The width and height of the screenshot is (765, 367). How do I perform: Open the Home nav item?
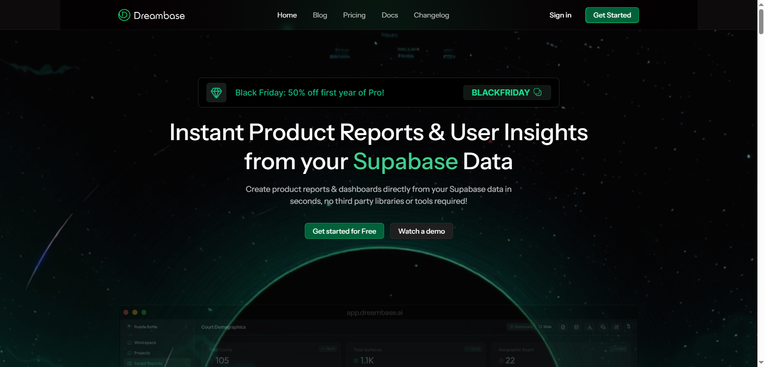(x=287, y=15)
